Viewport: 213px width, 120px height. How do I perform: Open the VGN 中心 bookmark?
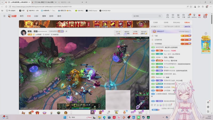79,10
